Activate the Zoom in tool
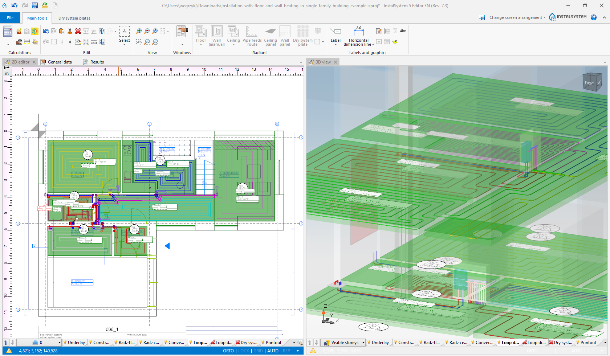Screen dimensions: 610x356 point(138,31)
